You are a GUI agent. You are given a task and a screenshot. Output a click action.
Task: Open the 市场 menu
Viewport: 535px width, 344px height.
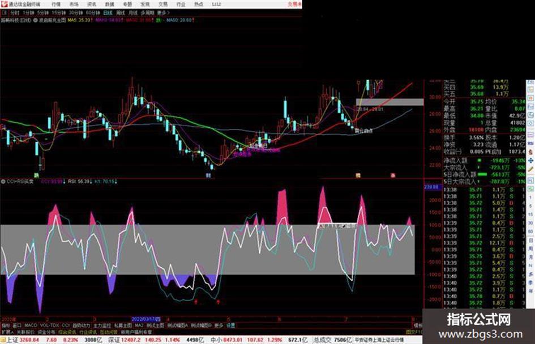74,5
